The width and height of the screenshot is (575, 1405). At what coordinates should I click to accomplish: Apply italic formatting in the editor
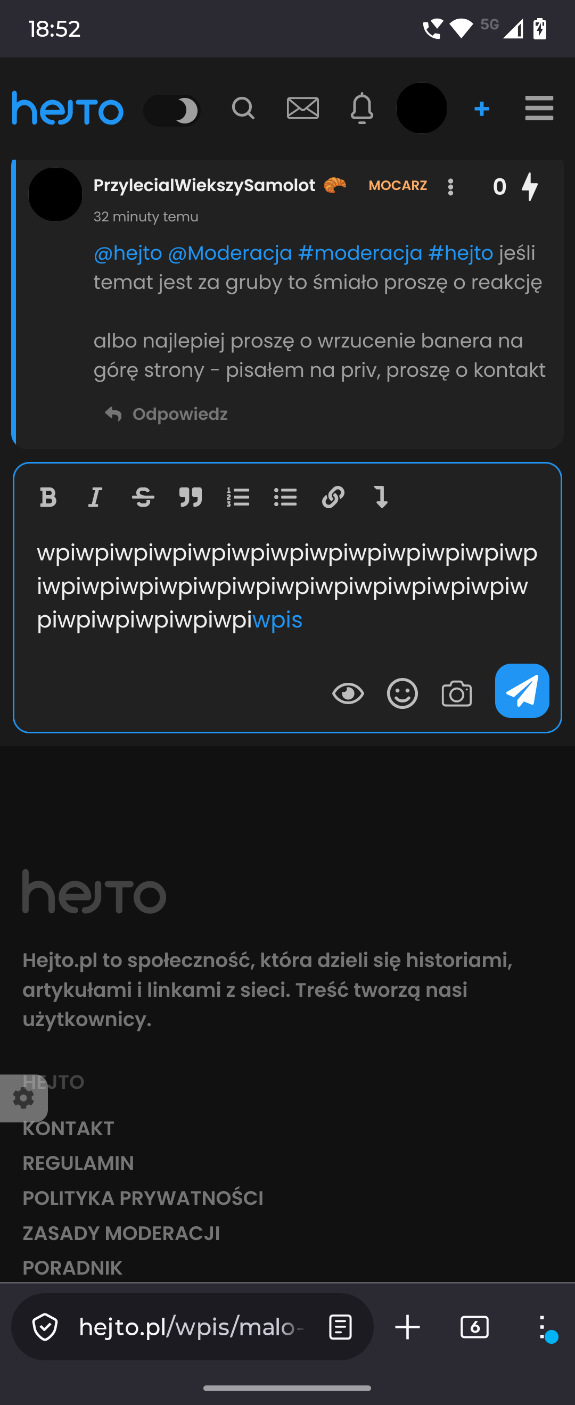point(95,498)
